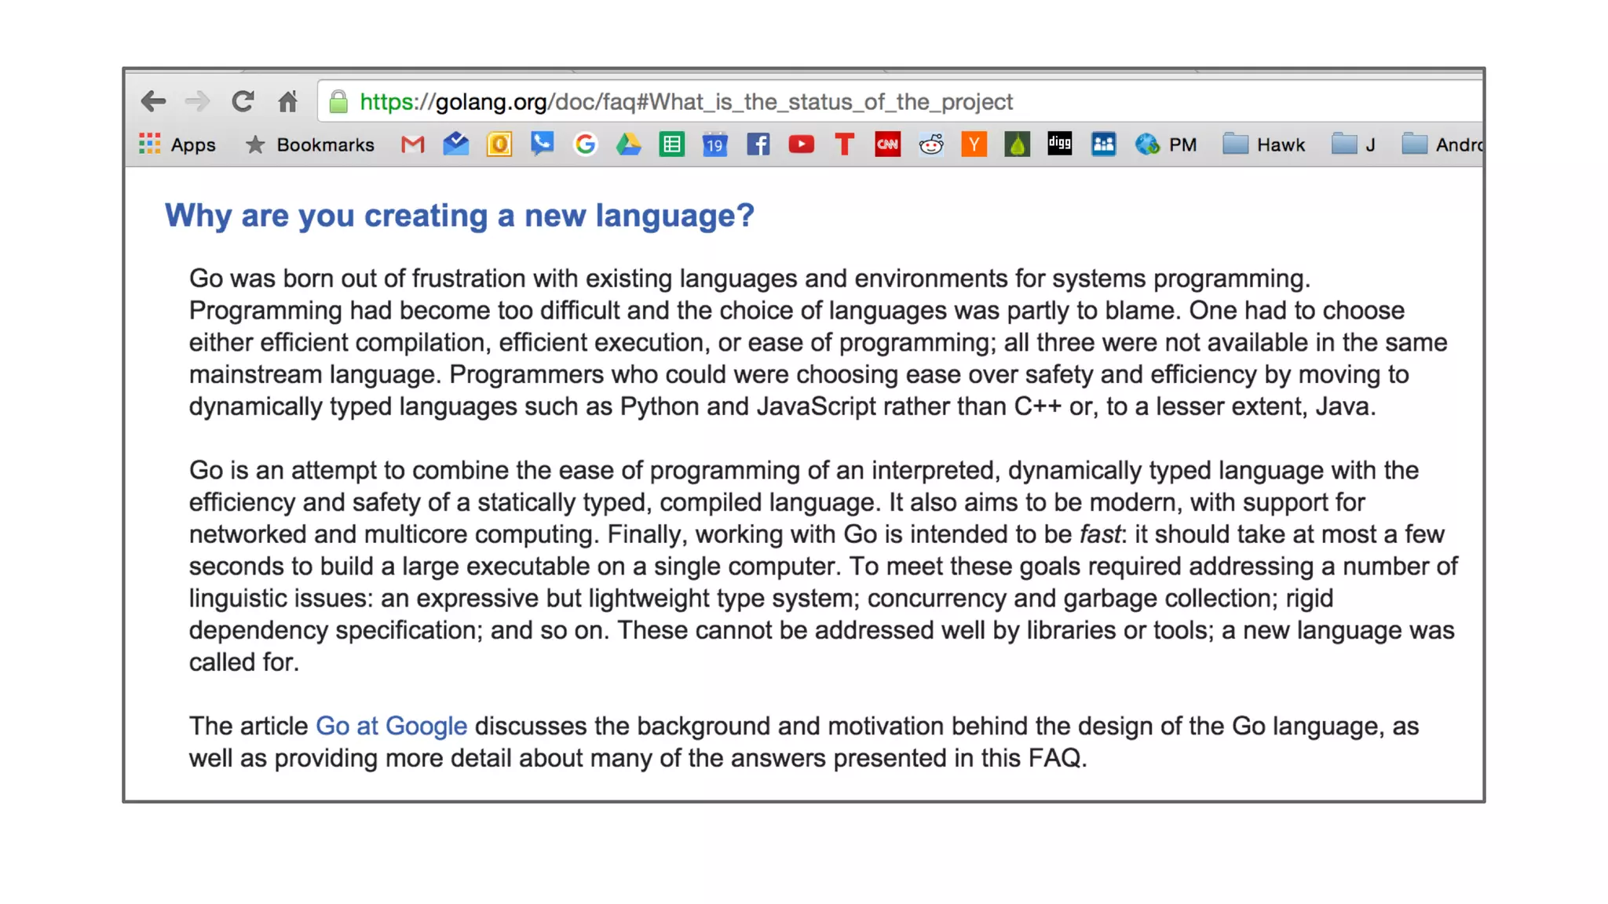This screenshot has height=904, width=1608.
Task: Expand the J bookmarks folder
Action: pos(1354,144)
